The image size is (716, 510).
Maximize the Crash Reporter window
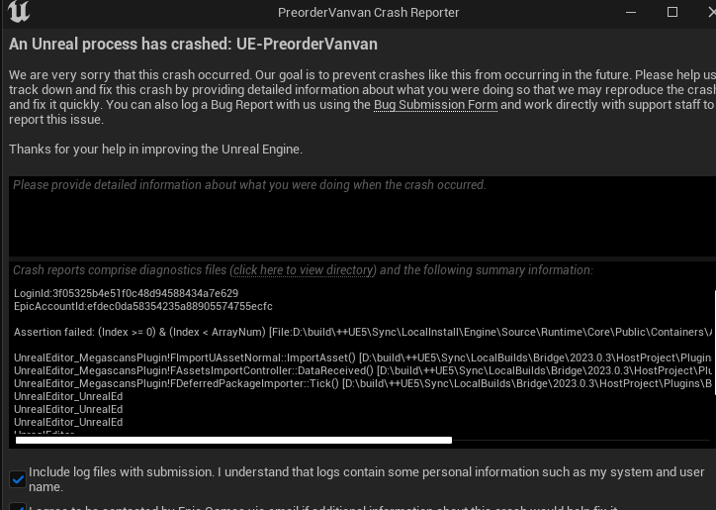point(672,12)
